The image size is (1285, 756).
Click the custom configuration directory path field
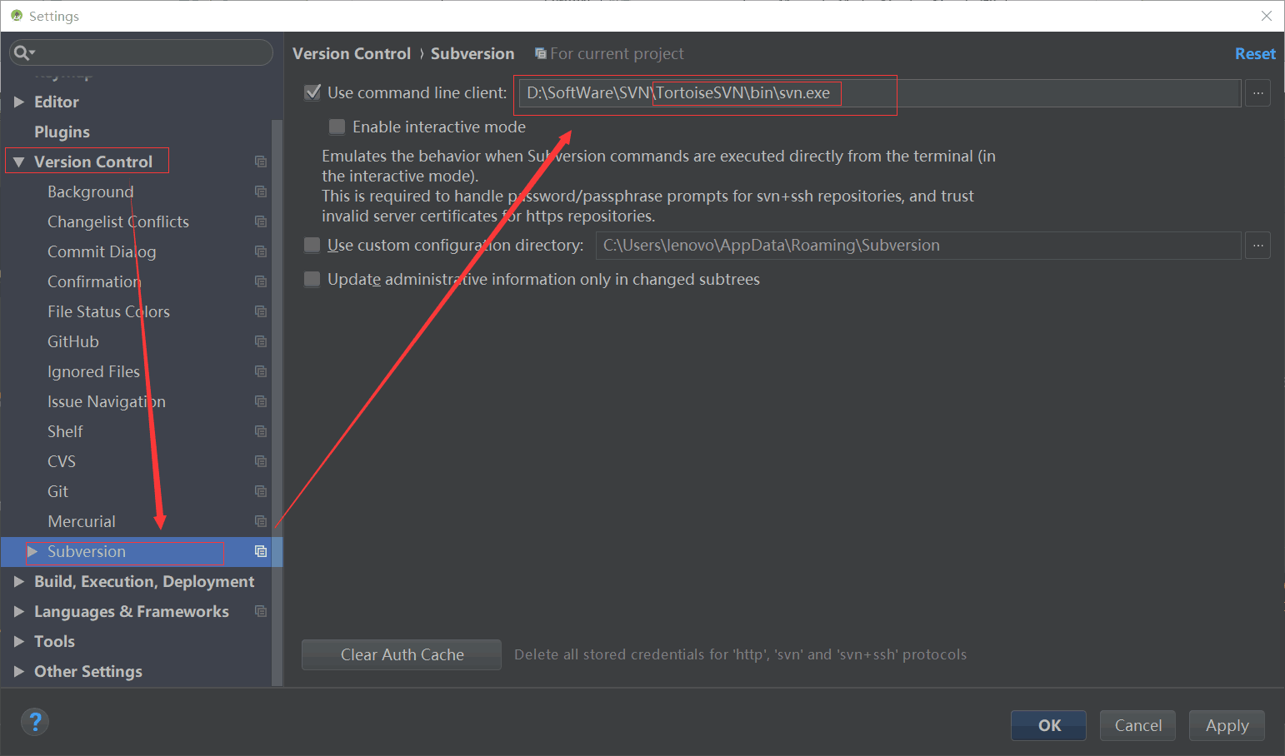click(918, 246)
